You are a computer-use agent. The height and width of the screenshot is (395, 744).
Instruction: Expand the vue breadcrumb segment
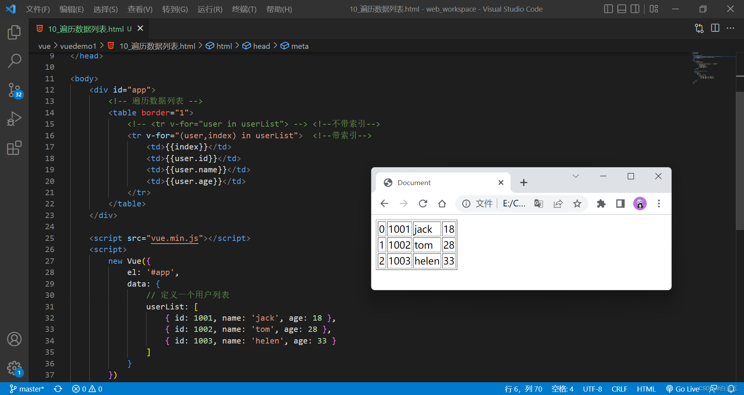pos(44,46)
